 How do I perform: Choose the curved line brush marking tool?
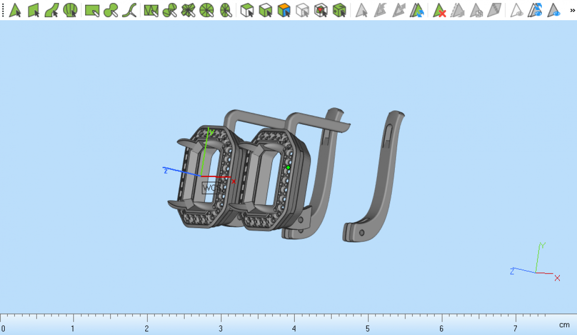tap(129, 10)
